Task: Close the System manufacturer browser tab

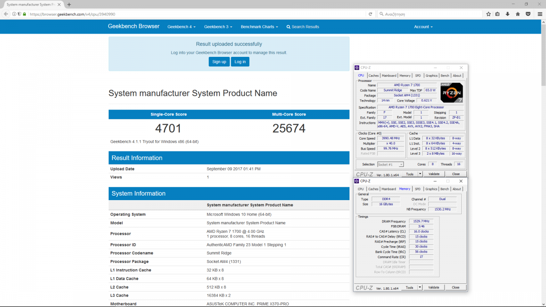Action: click(x=59, y=5)
